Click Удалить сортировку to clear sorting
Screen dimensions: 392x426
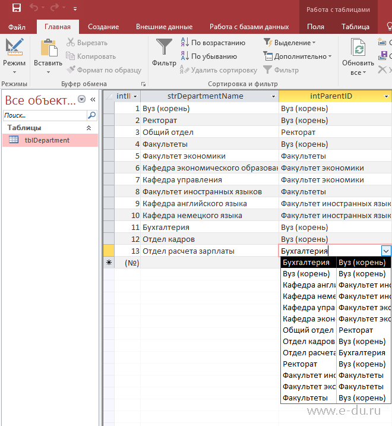pyautogui.click(x=219, y=70)
